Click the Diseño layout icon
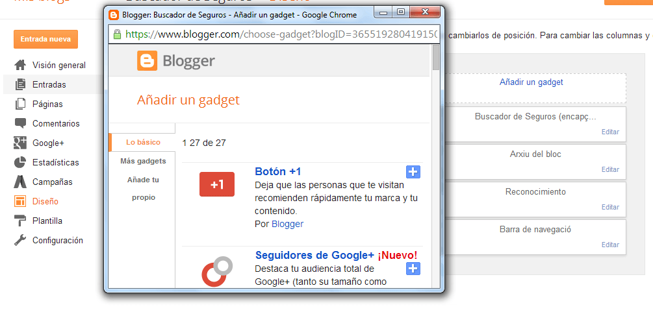The width and height of the screenshot is (653, 314). point(20,201)
